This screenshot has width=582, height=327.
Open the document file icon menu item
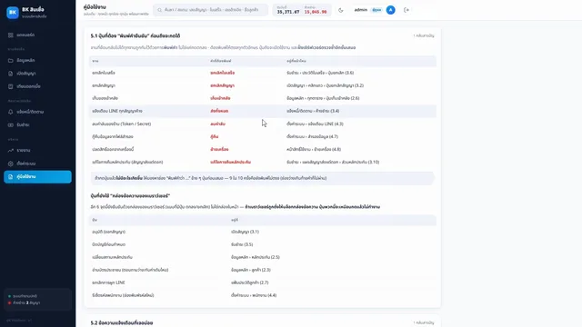click(x=10, y=74)
